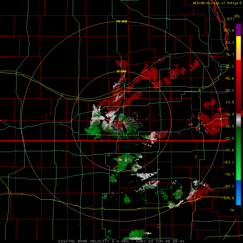Select the -0.9 velocity scale value

(230, 114)
